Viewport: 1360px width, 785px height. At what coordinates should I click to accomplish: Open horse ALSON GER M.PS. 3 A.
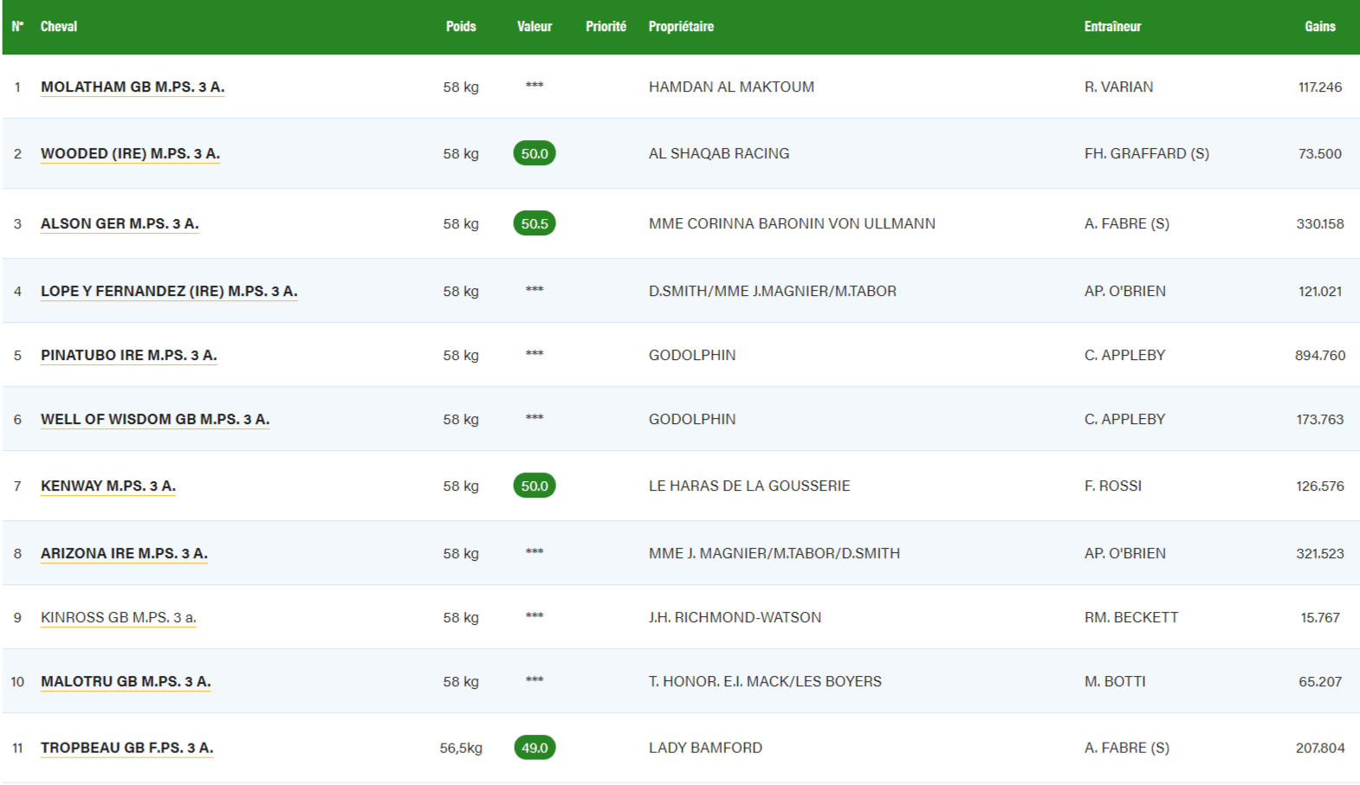(120, 224)
